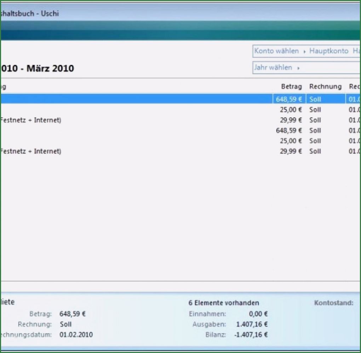The height and width of the screenshot is (353, 361).
Task: Click the "6 Elemente vorhanden" status text
Action: [x=224, y=303]
